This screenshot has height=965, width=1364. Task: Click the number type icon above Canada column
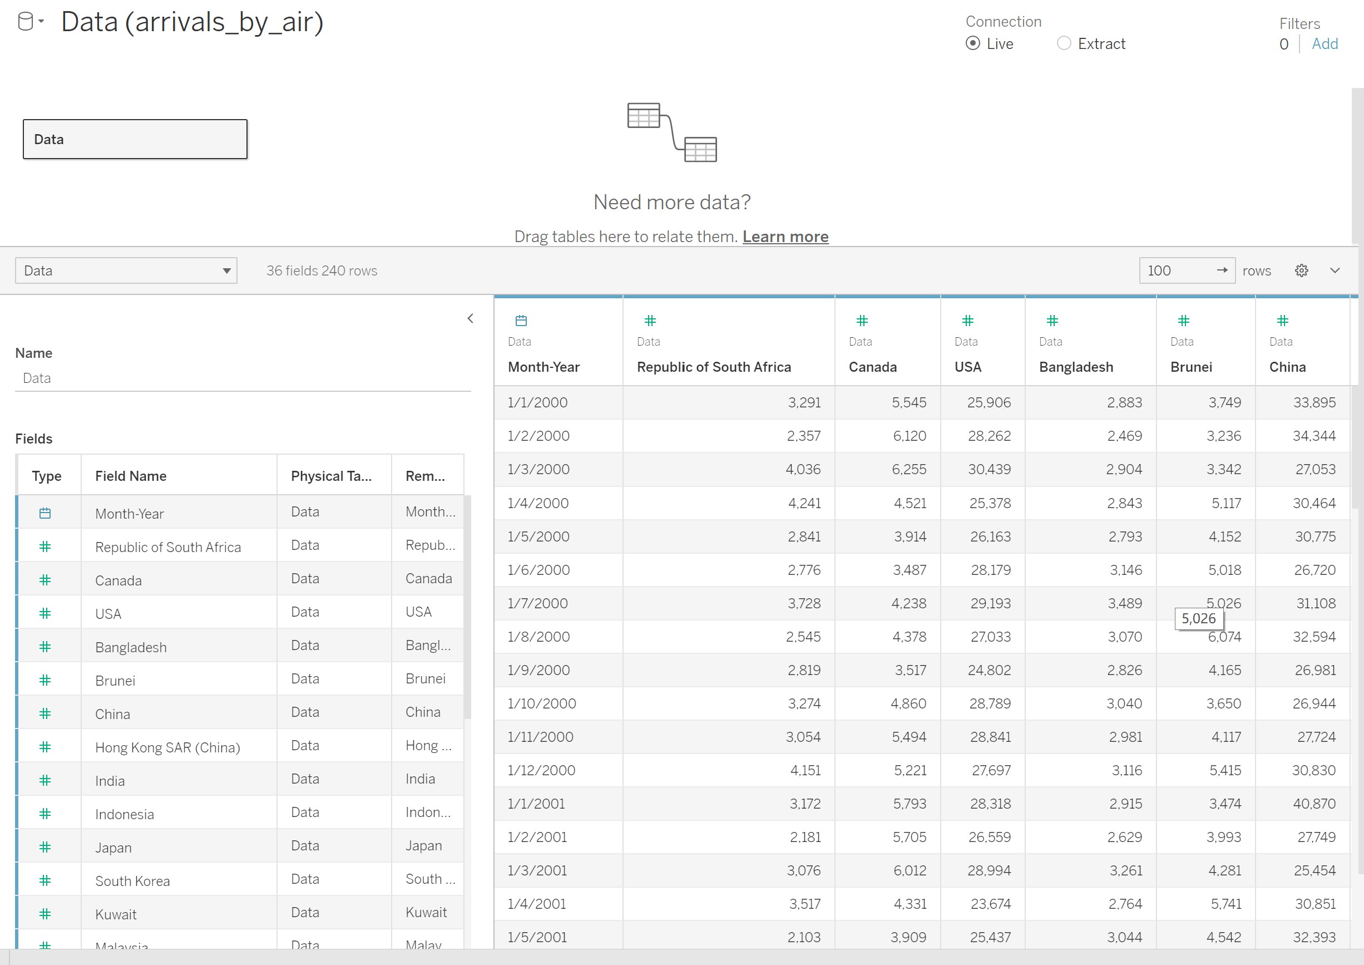pos(862,321)
